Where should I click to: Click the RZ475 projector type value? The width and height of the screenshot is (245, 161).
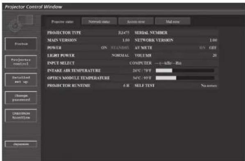(x=124, y=33)
